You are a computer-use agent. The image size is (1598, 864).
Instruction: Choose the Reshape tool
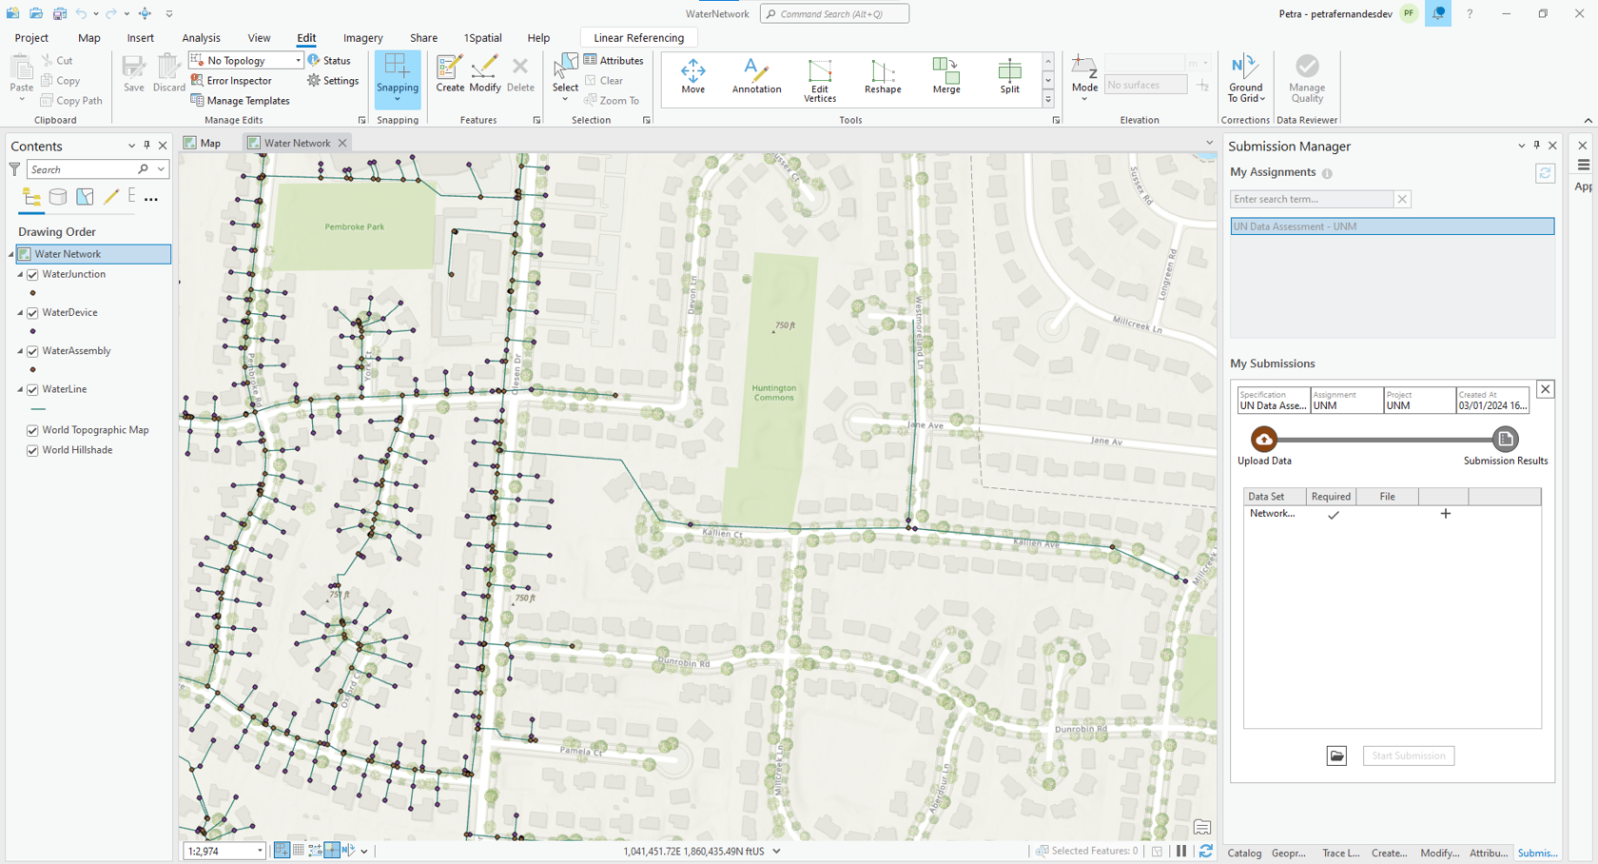coord(882,76)
